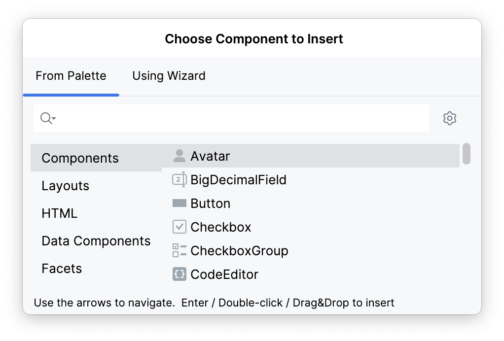This screenshot has height=341, width=504.
Task: Click the component list scrollbar thumb
Action: click(466, 154)
